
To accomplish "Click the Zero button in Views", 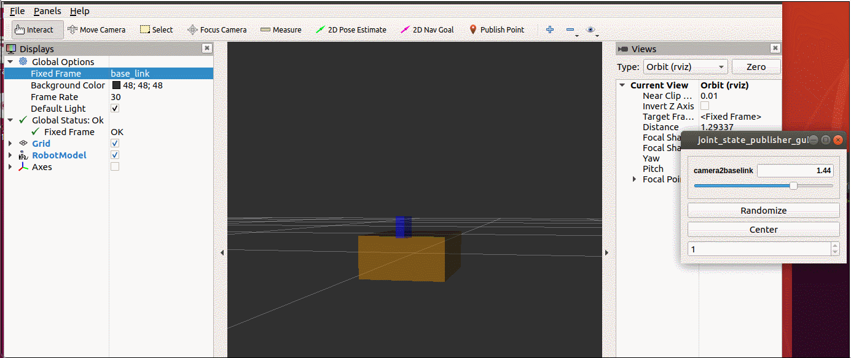I will pyautogui.click(x=756, y=67).
